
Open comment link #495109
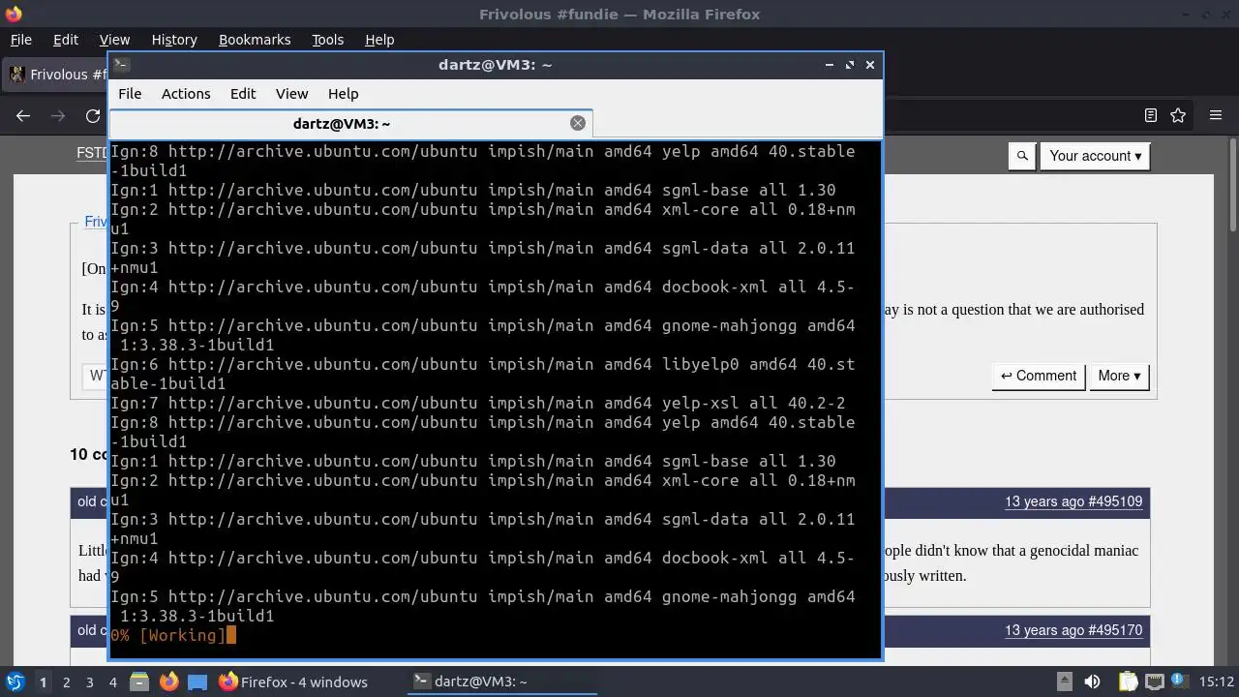coord(1073,501)
